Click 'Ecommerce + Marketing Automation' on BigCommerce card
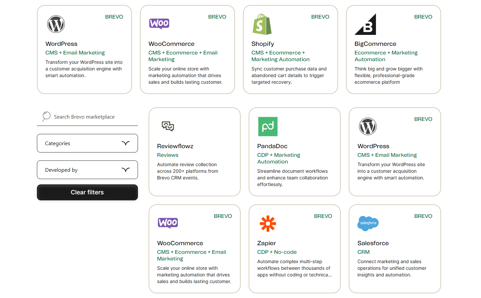Image resolution: width=481 pixels, height=298 pixels. (386, 56)
